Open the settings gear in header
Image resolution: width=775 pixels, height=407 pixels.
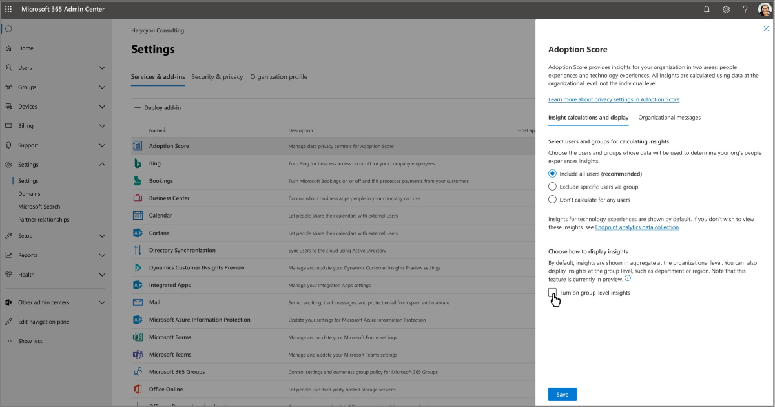tap(726, 9)
